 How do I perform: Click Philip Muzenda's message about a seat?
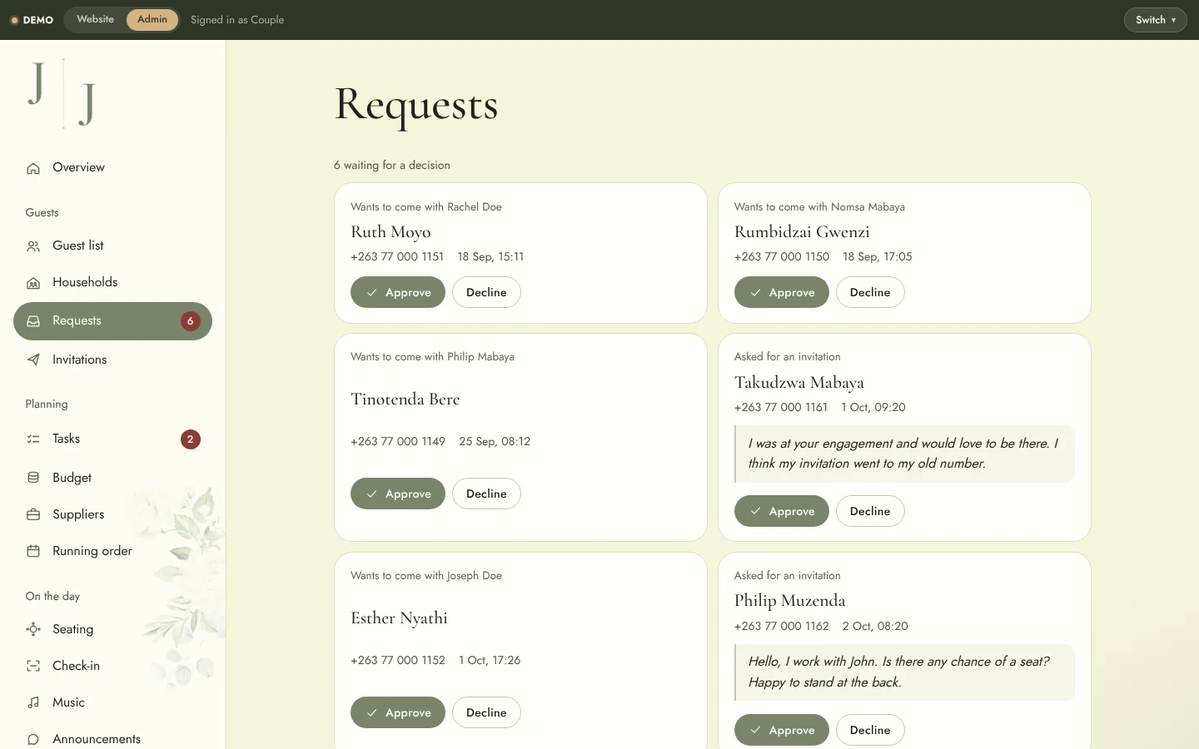(904, 672)
